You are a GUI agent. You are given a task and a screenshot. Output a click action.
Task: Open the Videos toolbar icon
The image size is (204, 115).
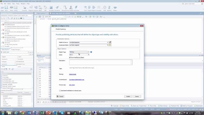click(x=115, y=9)
